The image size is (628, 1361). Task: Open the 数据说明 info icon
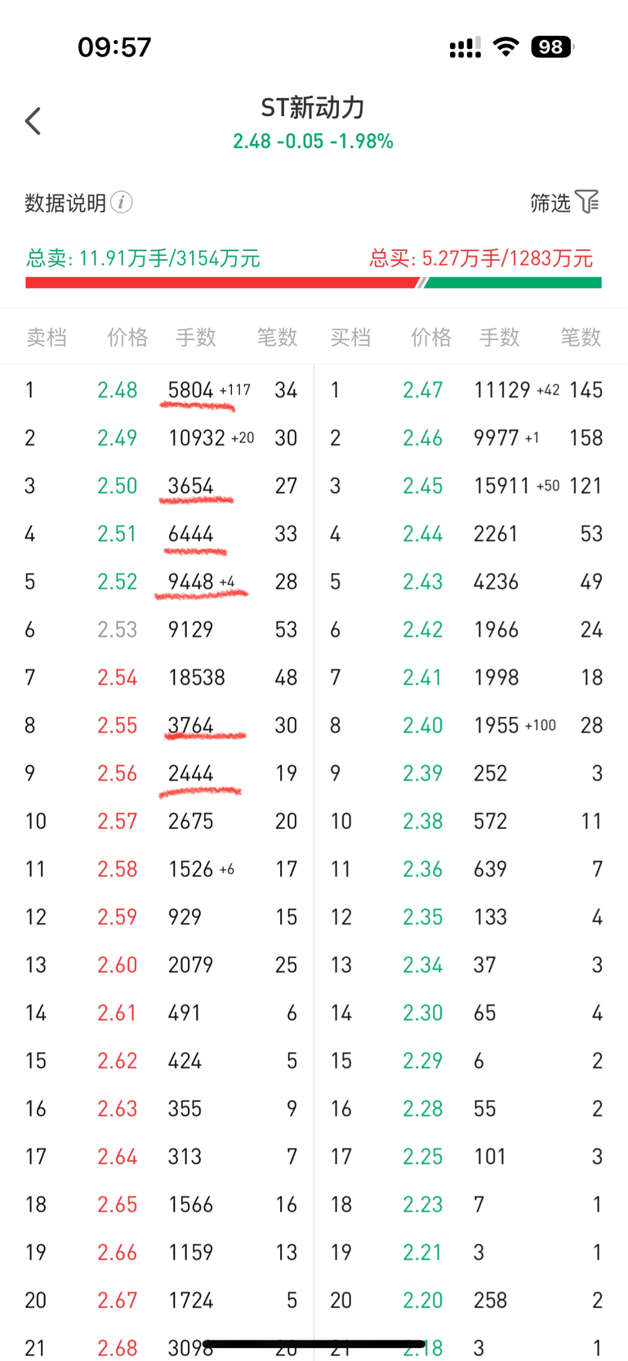click(x=122, y=202)
